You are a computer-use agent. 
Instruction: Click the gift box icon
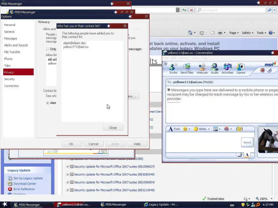pos(226,129)
